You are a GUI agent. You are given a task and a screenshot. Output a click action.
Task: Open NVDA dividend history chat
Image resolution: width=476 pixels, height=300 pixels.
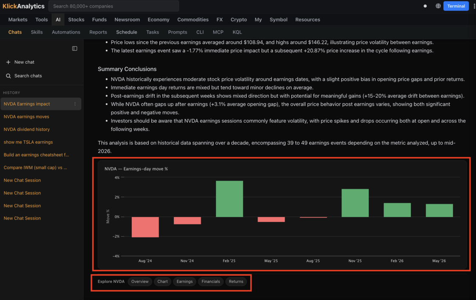click(27, 129)
